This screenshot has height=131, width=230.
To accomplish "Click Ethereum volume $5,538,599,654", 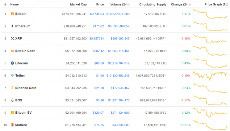I will (119, 26).
